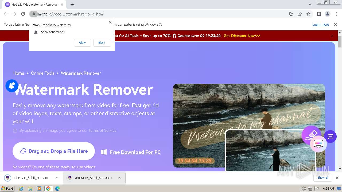Screen dimensions: 342x192
Task: Click the action center flag tray icon
Action: coord(316,189)
